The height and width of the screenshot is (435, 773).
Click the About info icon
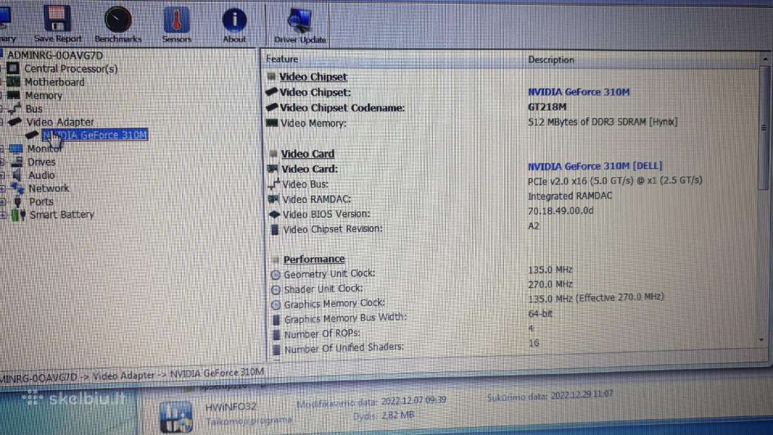tap(234, 20)
